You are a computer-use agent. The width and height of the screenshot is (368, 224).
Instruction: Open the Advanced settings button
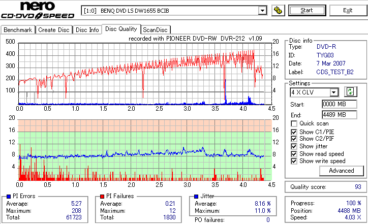tap(342, 171)
